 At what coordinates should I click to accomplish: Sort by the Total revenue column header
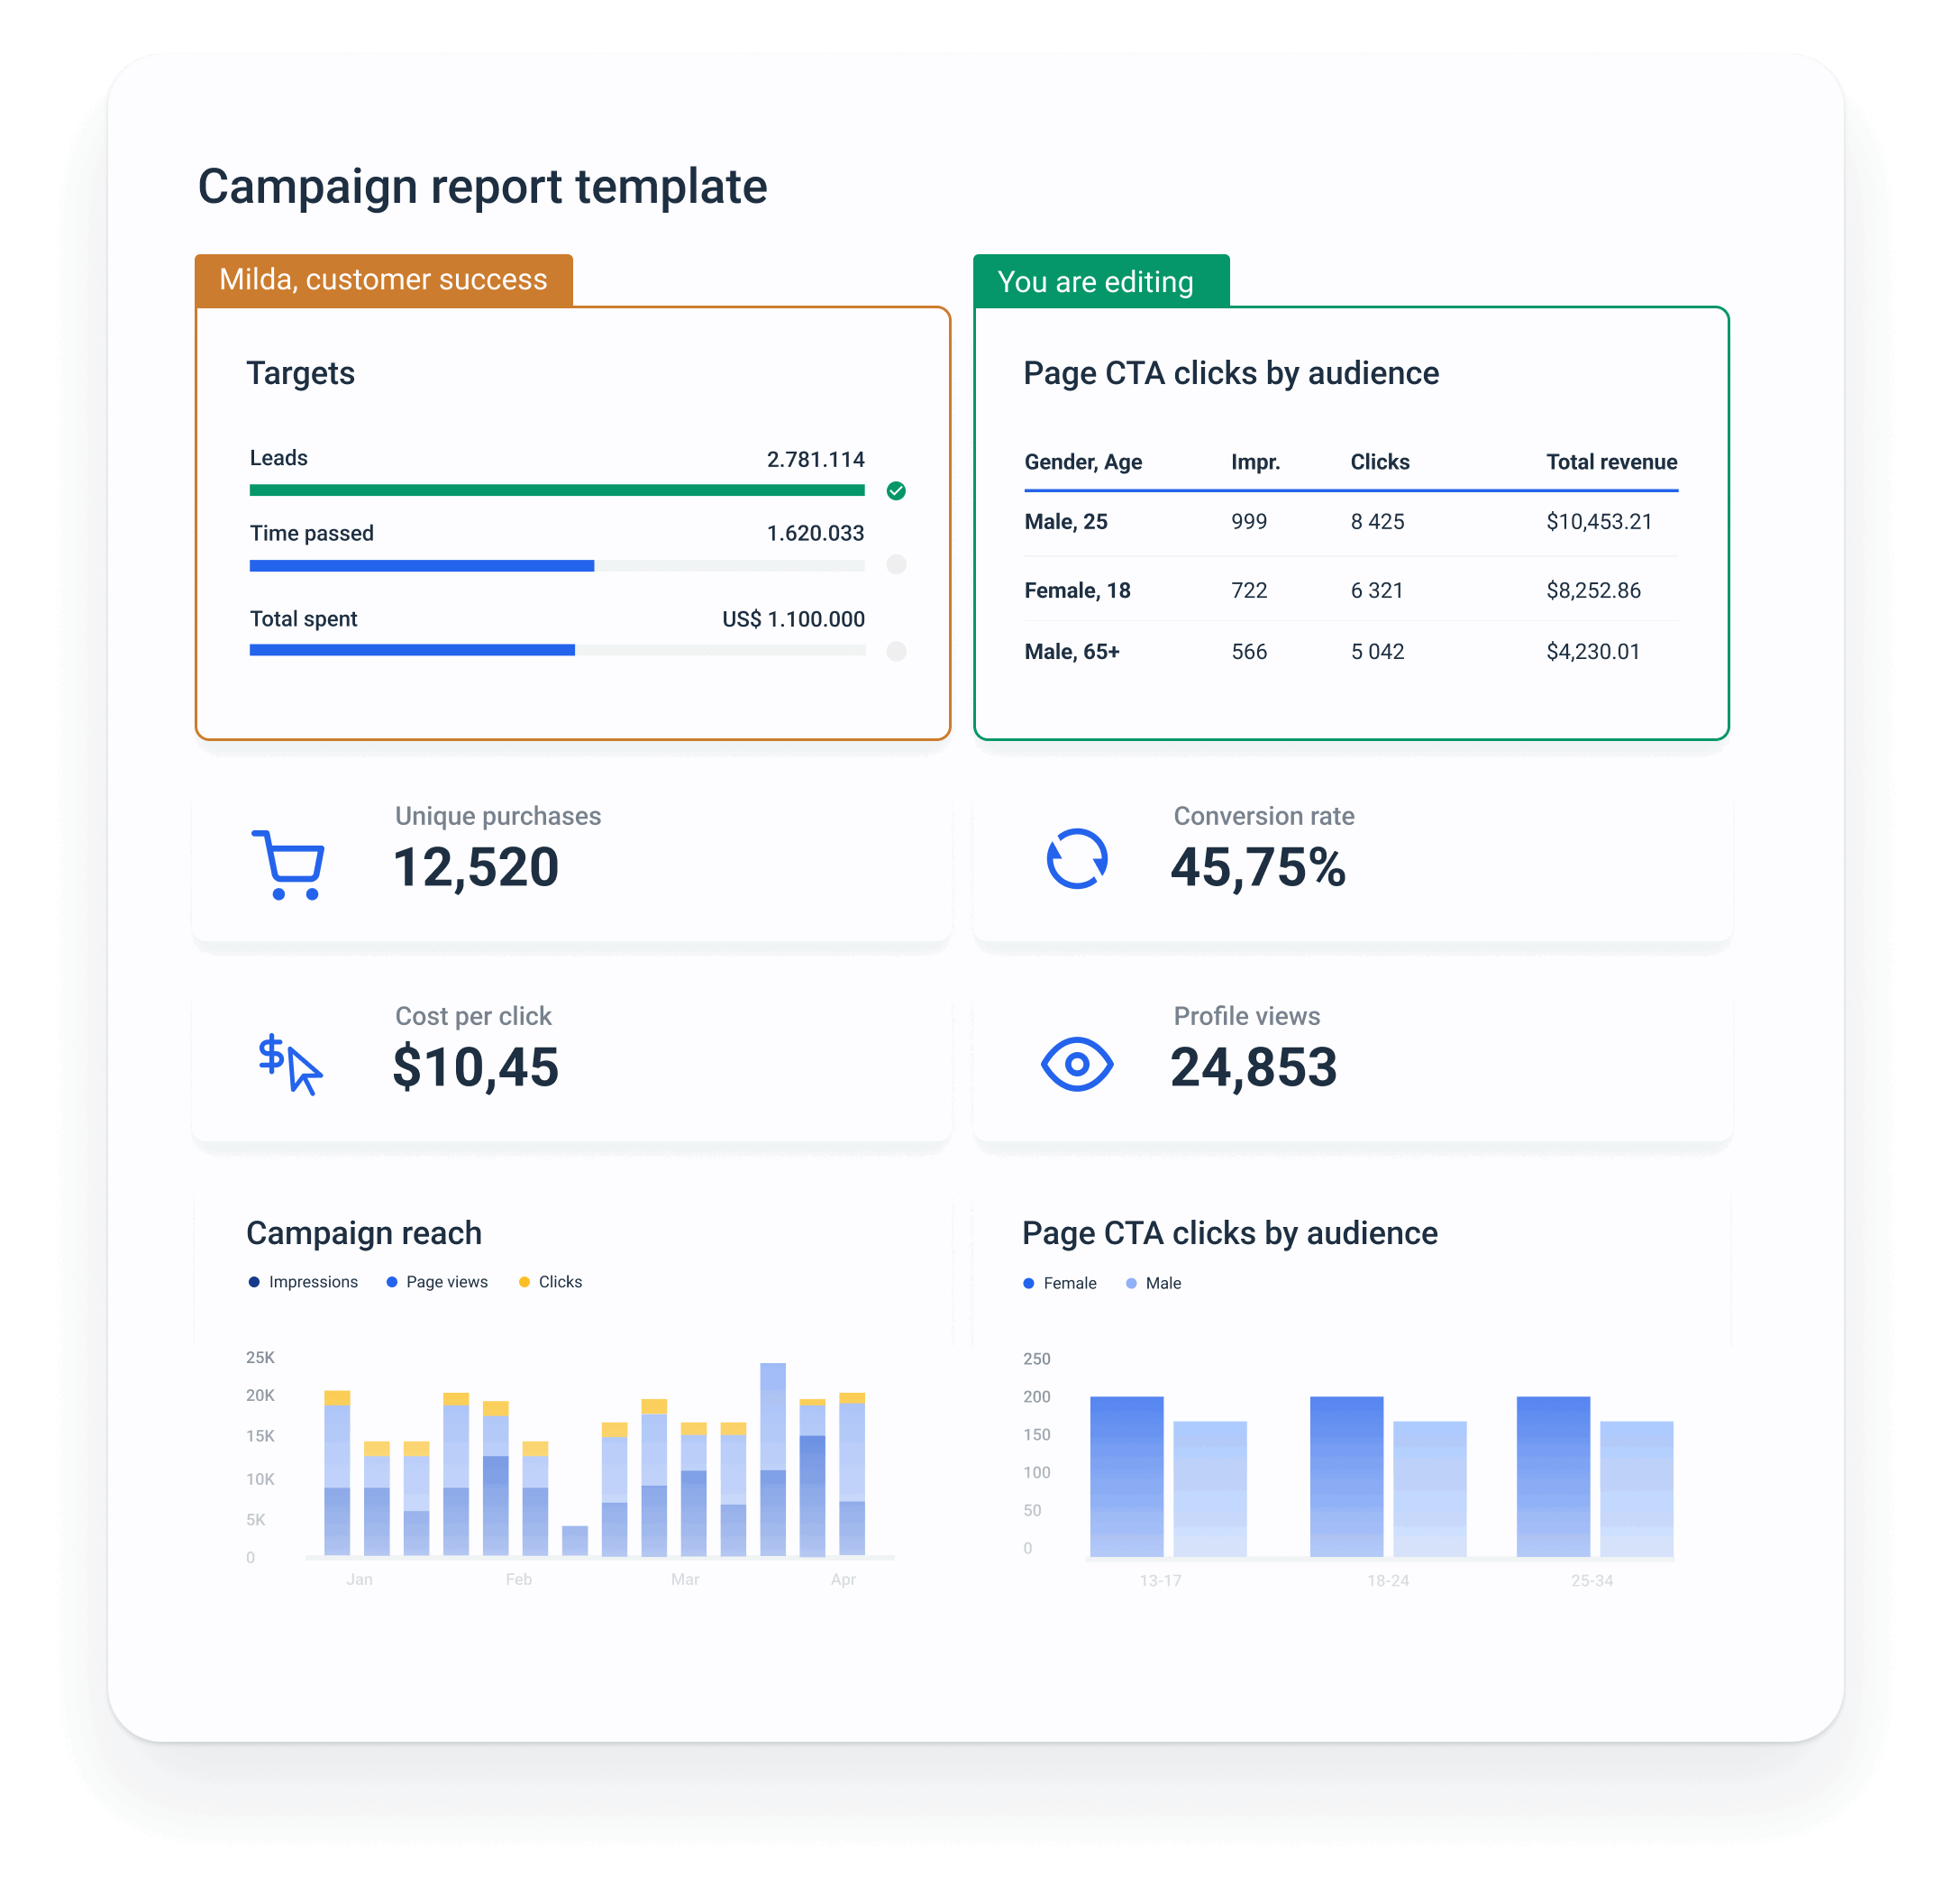[1611, 462]
